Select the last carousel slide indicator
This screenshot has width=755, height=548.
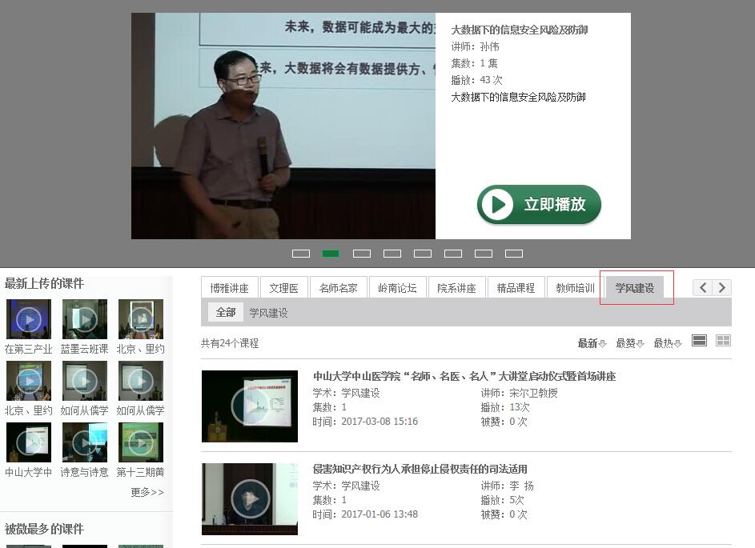tap(514, 254)
